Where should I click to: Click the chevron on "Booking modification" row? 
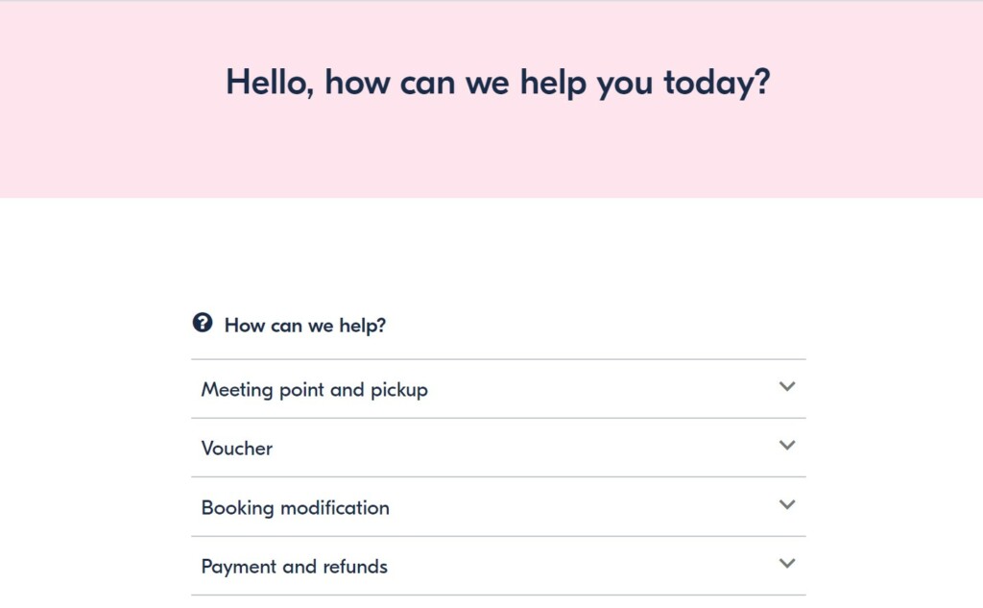[786, 506]
